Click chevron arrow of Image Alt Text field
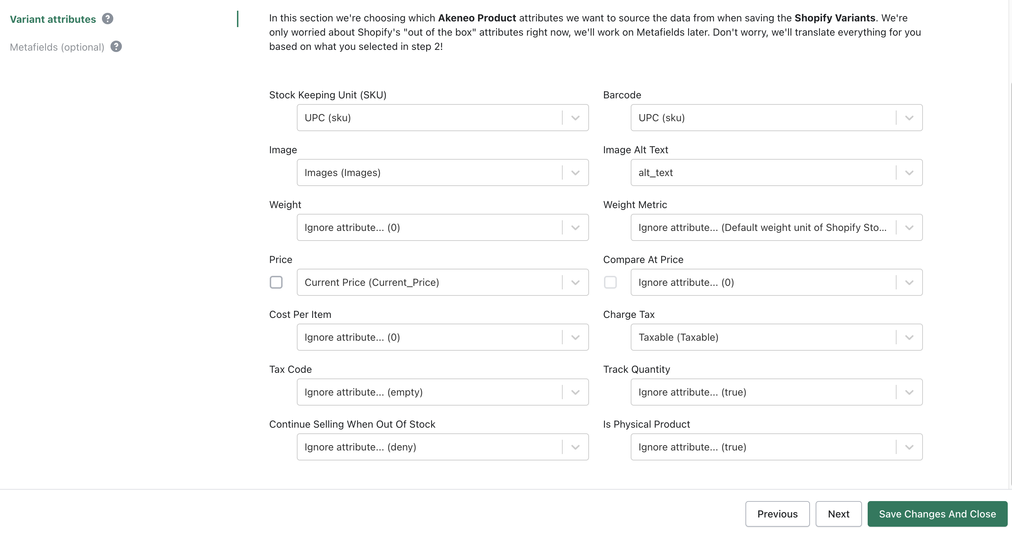The height and width of the screenshot is (536, 1012). (909, 173)
